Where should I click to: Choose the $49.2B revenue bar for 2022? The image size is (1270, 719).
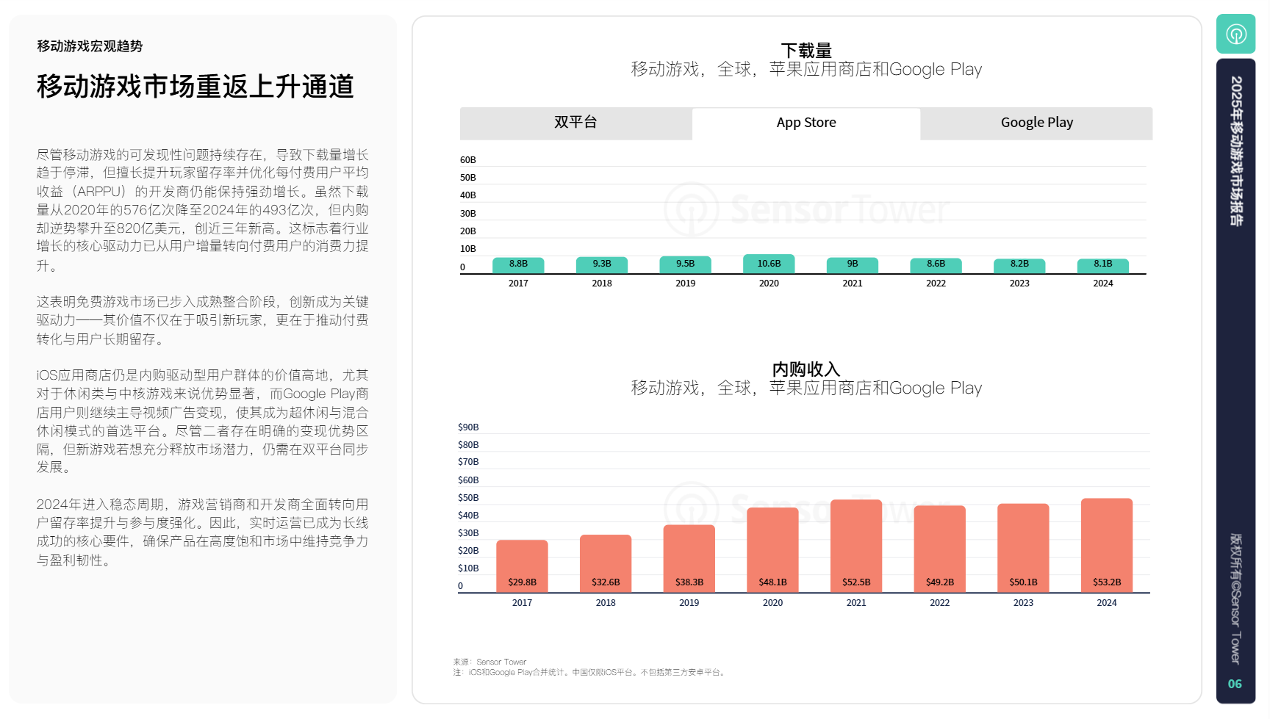point(939,548)
